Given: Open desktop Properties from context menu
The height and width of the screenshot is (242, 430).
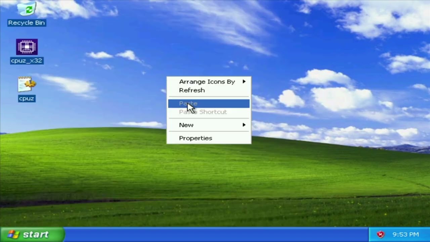Looking at the screenshot, I should [209, 138].
